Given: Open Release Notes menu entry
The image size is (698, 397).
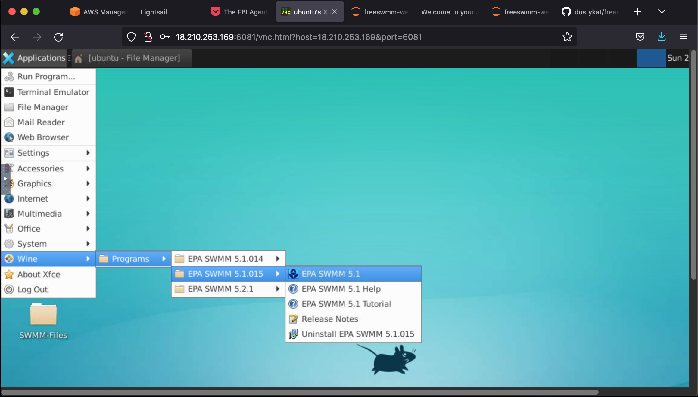Looking at the screenshot, I should pos(353,319).
